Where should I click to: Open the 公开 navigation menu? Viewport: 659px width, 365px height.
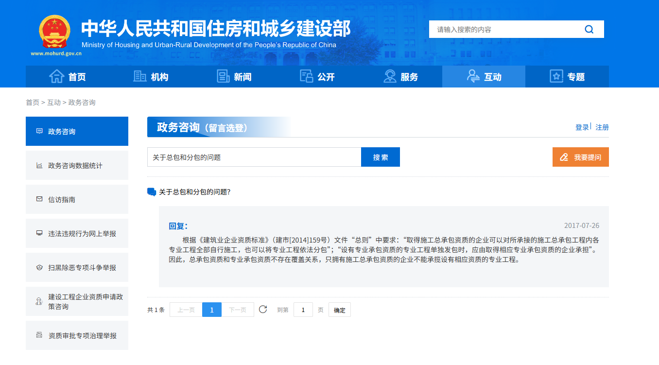point(317,77)
